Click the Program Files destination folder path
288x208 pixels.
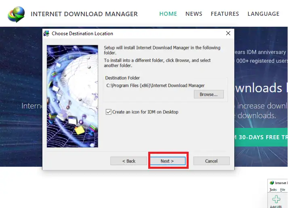(156, 85)
